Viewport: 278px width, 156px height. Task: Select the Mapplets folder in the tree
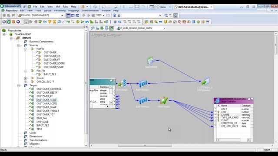coord(34,144)
